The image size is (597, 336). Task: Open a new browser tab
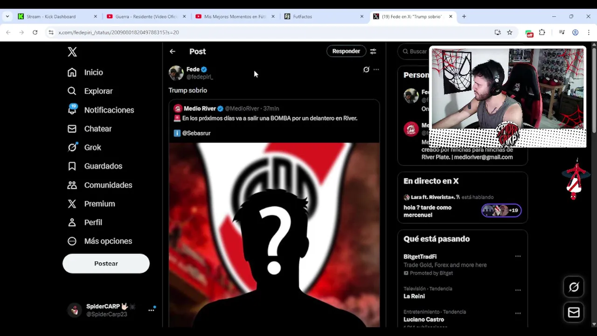click(x=464, y=16)
